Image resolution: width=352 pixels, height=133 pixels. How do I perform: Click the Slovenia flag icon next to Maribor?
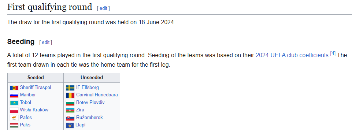pos(14,95)
